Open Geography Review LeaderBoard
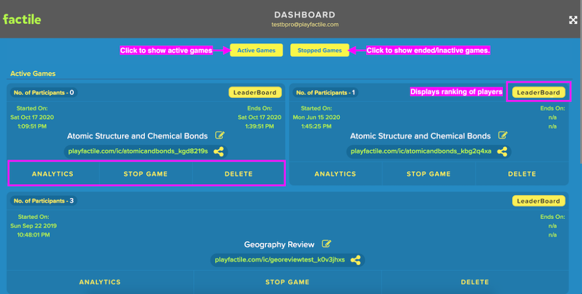 click(538, 201)
